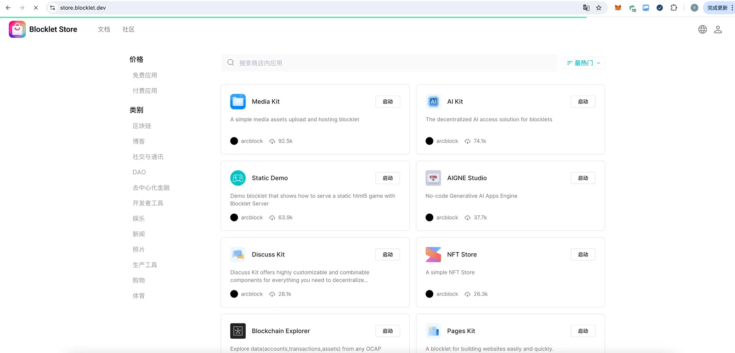Open the 最热门 sort dropdown

tap(583, 63)
